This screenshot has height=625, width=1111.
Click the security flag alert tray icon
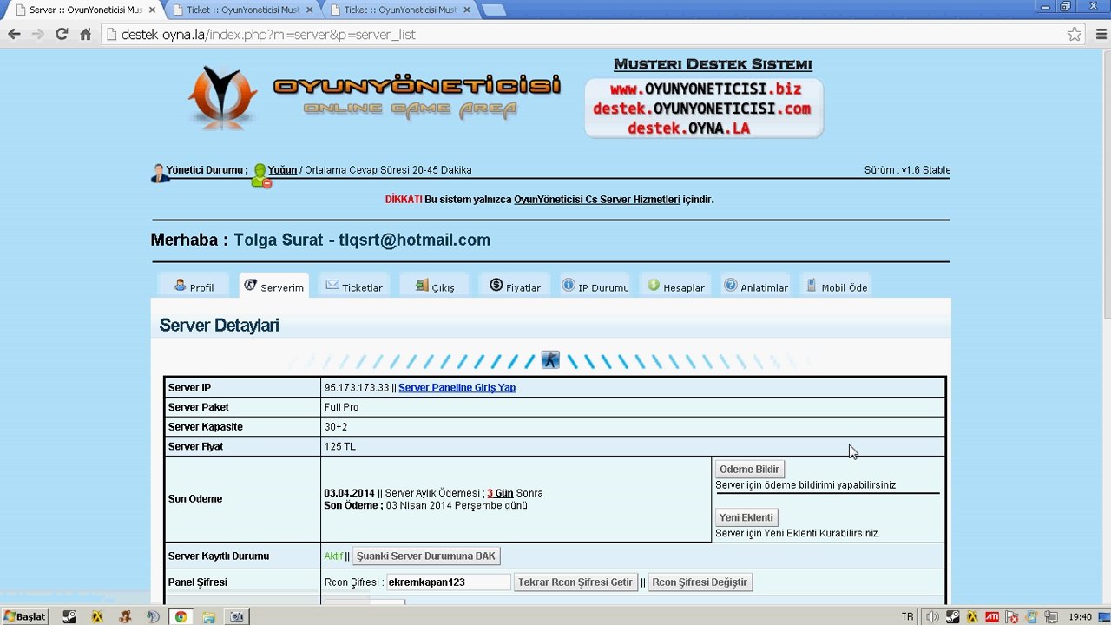point(1010,617)
